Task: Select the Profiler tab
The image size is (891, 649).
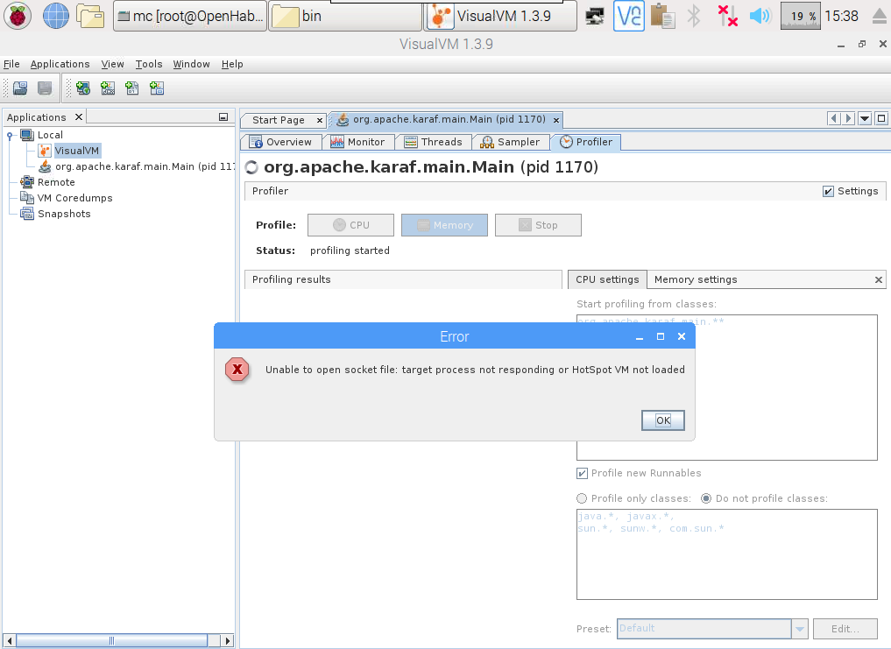Action: (x=586, y=142)
